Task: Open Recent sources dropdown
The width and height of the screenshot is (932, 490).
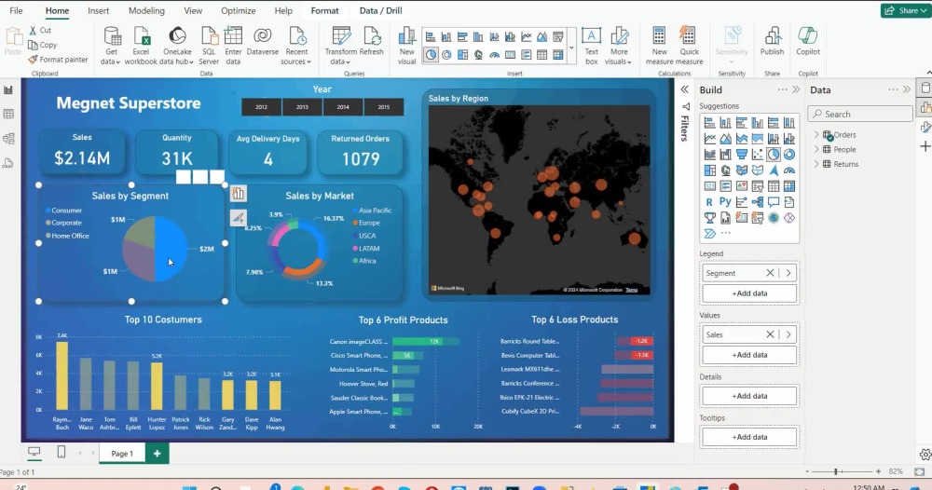Action: (296, 46)
